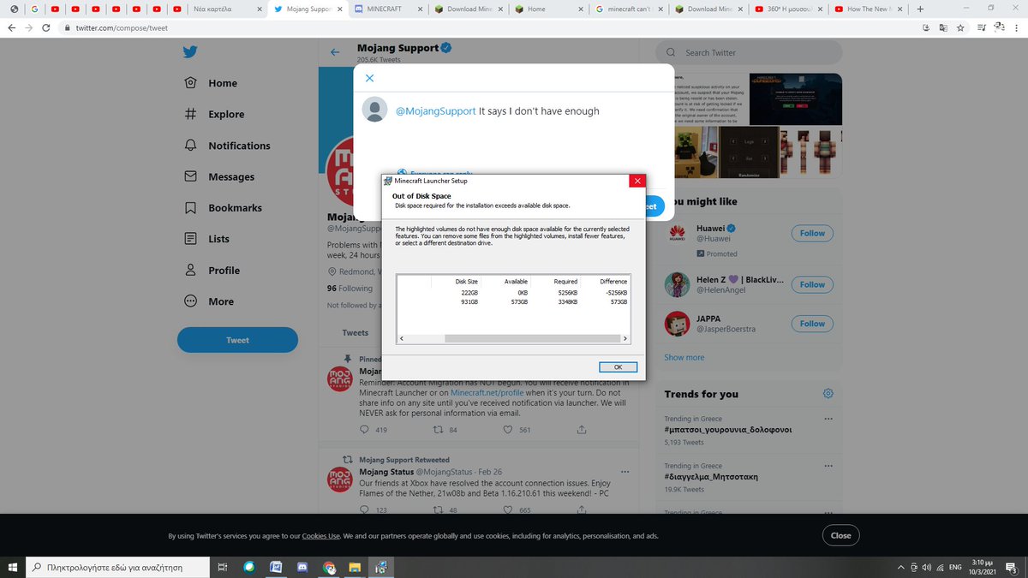This screenshot has height=578, width=1028.
Task: Click the tweet compose text field
Action: (x=527, y=110)
